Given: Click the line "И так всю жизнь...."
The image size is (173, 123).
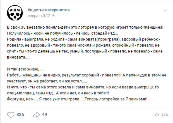Looking at the screenshot, I should click(25, 69).
